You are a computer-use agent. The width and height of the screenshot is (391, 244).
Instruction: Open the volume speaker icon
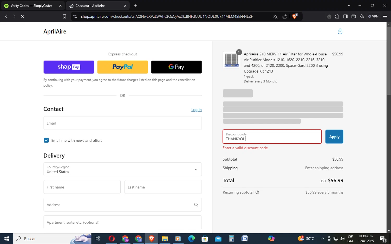click(x=342, y=239)
